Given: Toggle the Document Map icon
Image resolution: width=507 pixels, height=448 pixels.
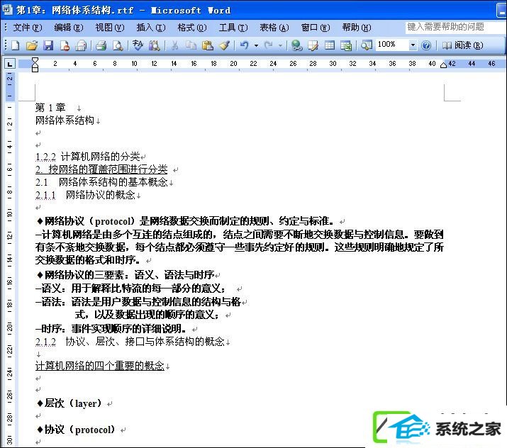Looking at the screenshot, I should coord(367,45).
